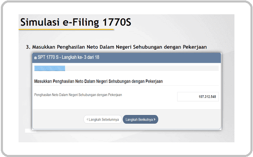The height and width of the screenshot is (157, 253).
Task: Click the step progress bar
Action: pyautogui.click(x=126, y=68)
